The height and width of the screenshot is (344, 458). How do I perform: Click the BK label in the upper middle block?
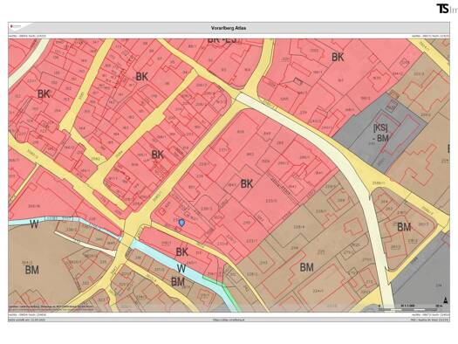(142, 77)
